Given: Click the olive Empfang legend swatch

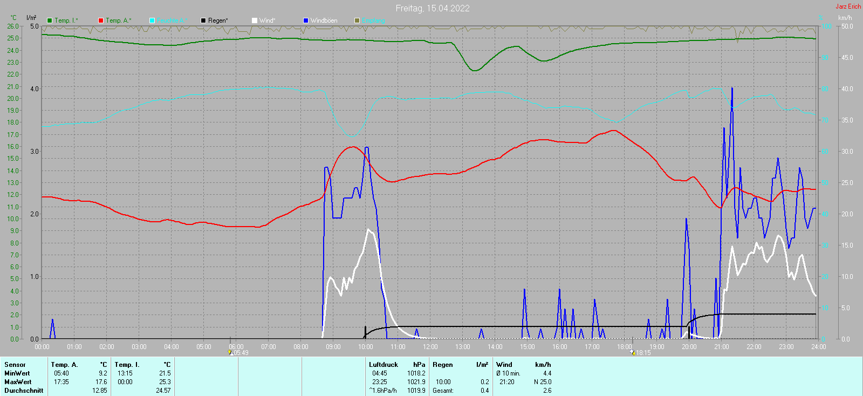Looking at the screenshot, I should coord(357,21).
